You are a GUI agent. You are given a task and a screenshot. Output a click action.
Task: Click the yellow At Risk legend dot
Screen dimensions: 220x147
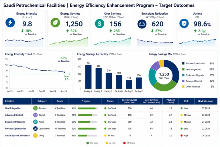[107, 143]
